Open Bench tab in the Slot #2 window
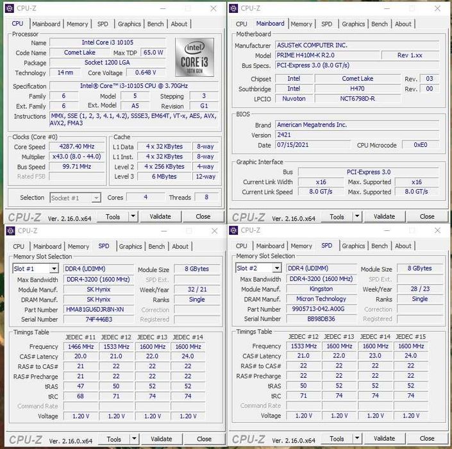452x449 pixels. point(380,246)
